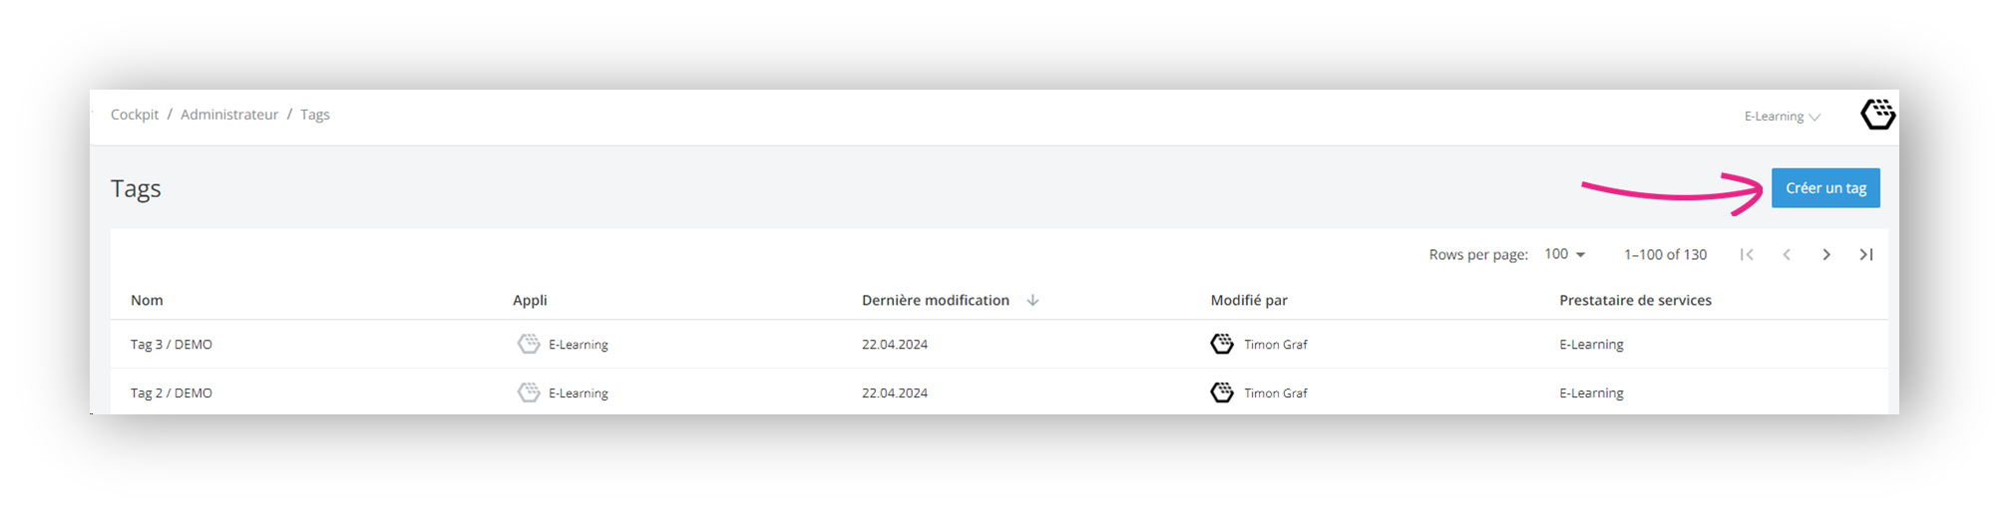The image size is (2016, 516).
Task: Open the Cockpit breadcrumb link
Action: coord(135,115)
